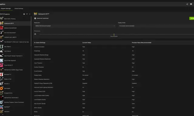The height and width of the screenshot is (116, 194).
Task: Select Warhammer 40,000: Rogue Trader in list
Action: point(15,70)
